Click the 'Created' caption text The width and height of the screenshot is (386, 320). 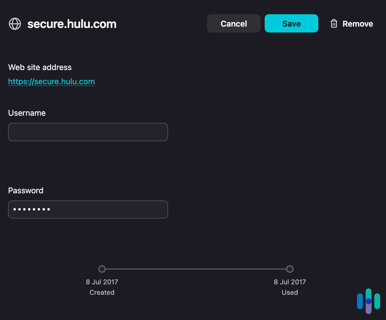(102, 292)
